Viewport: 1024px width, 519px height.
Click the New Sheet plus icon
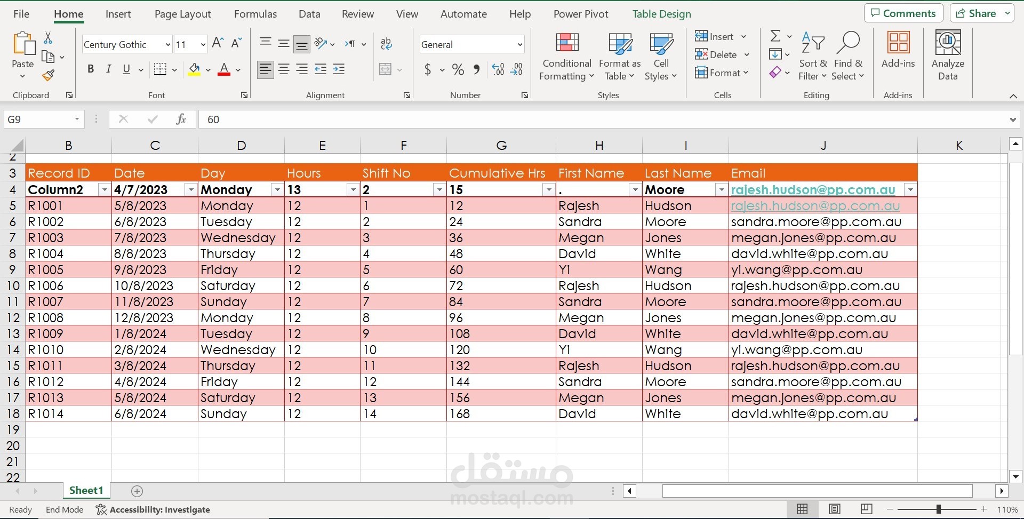137,491
